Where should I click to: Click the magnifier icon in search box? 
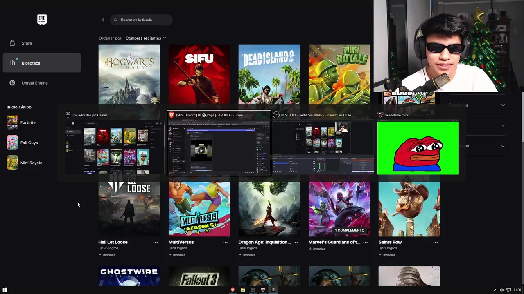[115, 20]
